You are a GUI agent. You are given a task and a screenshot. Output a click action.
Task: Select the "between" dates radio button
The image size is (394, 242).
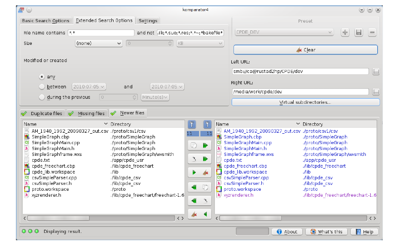click(x=42, y=87)
